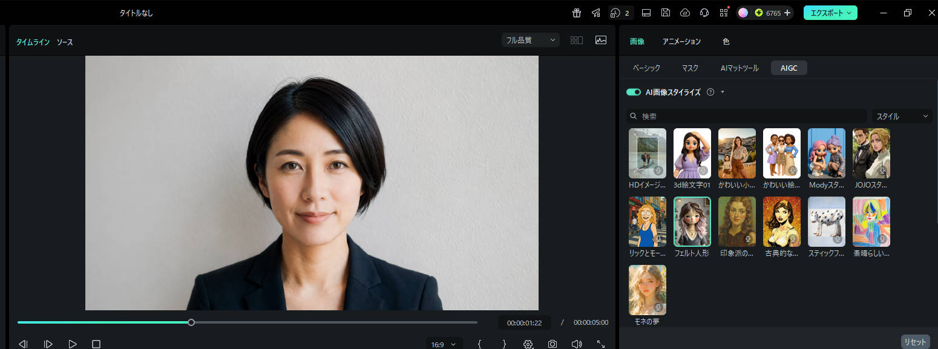Viewport: 938px width, 349px height.
Task: Set mark out with right brace icon
Action: [504, 344]
